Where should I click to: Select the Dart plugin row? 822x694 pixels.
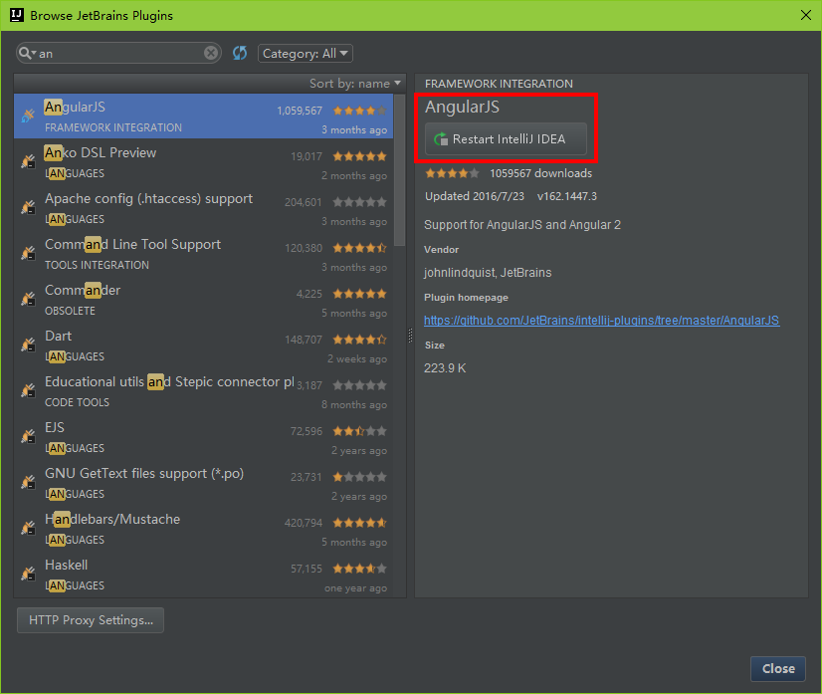(x=203, y=345)
